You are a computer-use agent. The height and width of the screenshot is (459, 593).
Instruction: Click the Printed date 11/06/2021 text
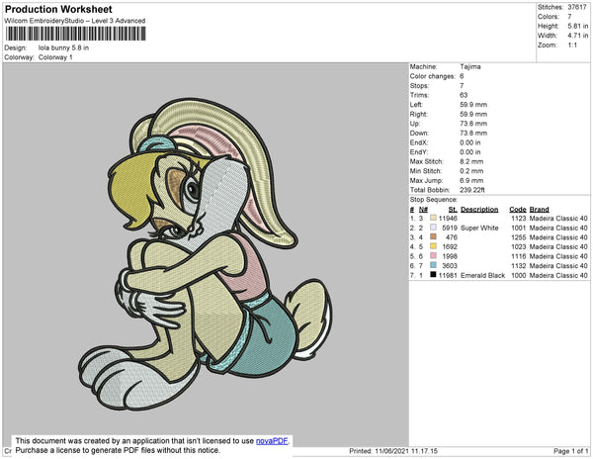point(393,451)
